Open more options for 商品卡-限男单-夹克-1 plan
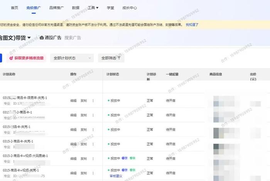Image resolution: width=270 pixels, height=181 pixels. coord(93,101)
